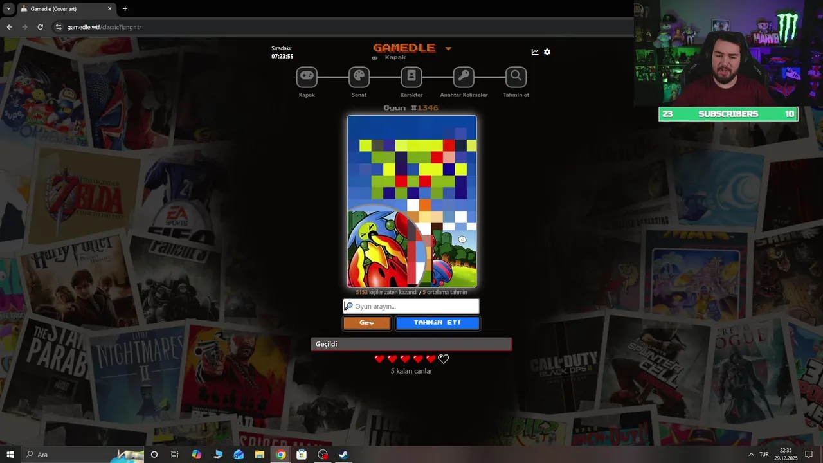
Task: Reload the Gamedle page
Action: [40, 27]
